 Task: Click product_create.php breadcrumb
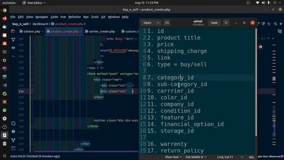(69, 24)
